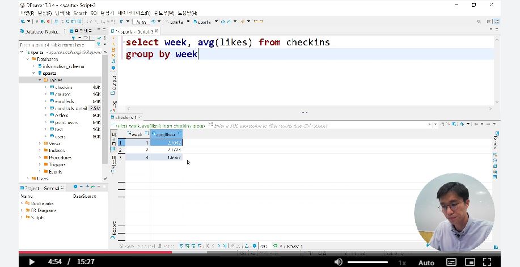Play the video with the play button
This screenshot has height=267, width=520.
click(32, 262)
